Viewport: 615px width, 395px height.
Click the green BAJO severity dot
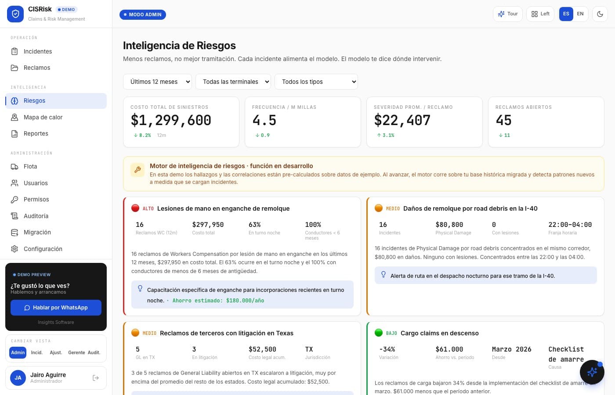(x=379, y=333)
